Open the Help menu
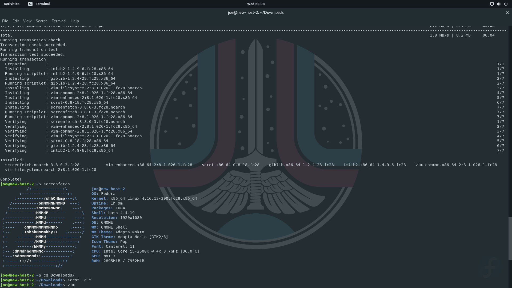The width and height of the screenshot is (512, 288). [75, 21]
